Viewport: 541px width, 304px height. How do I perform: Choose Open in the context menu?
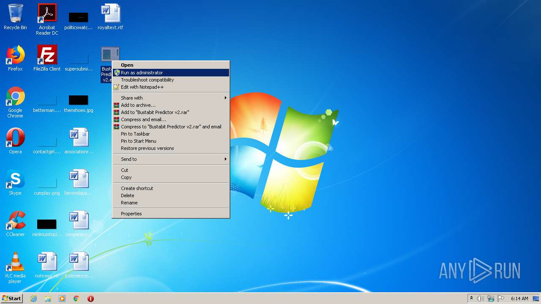tap(171, 65)
